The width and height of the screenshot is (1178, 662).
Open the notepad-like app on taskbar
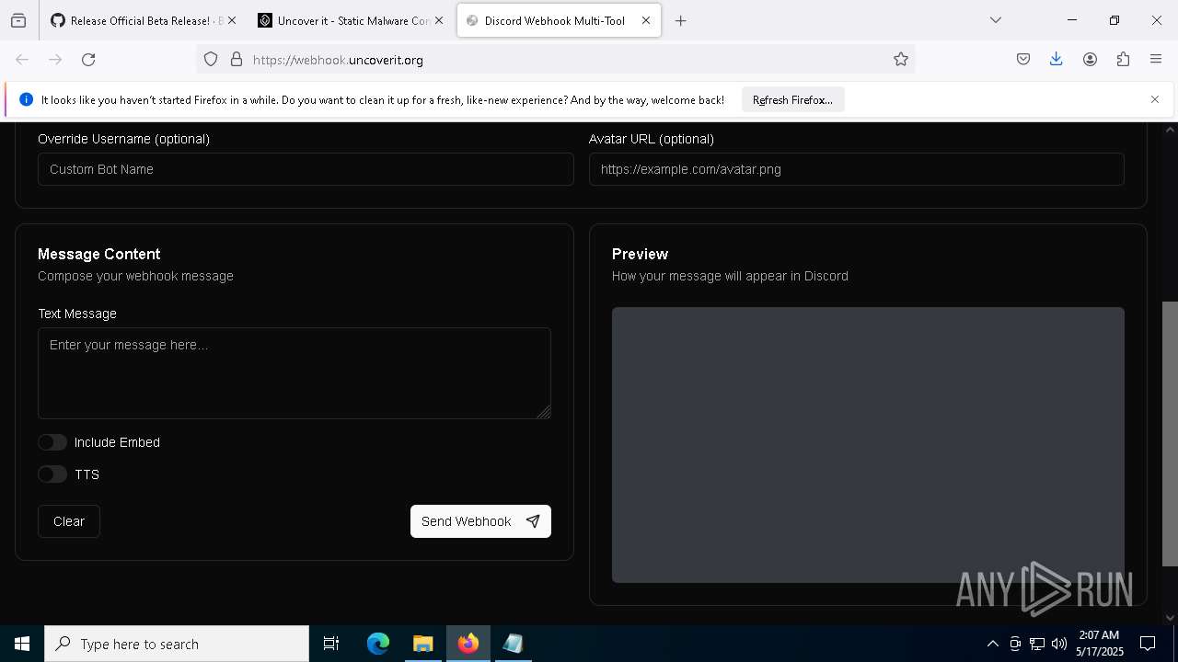(x=513, y=644)
